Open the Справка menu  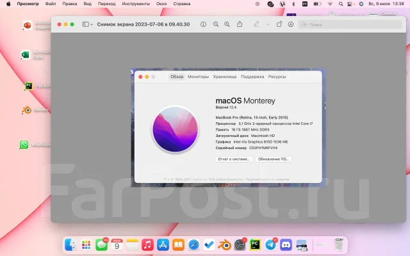coord(182,4)
